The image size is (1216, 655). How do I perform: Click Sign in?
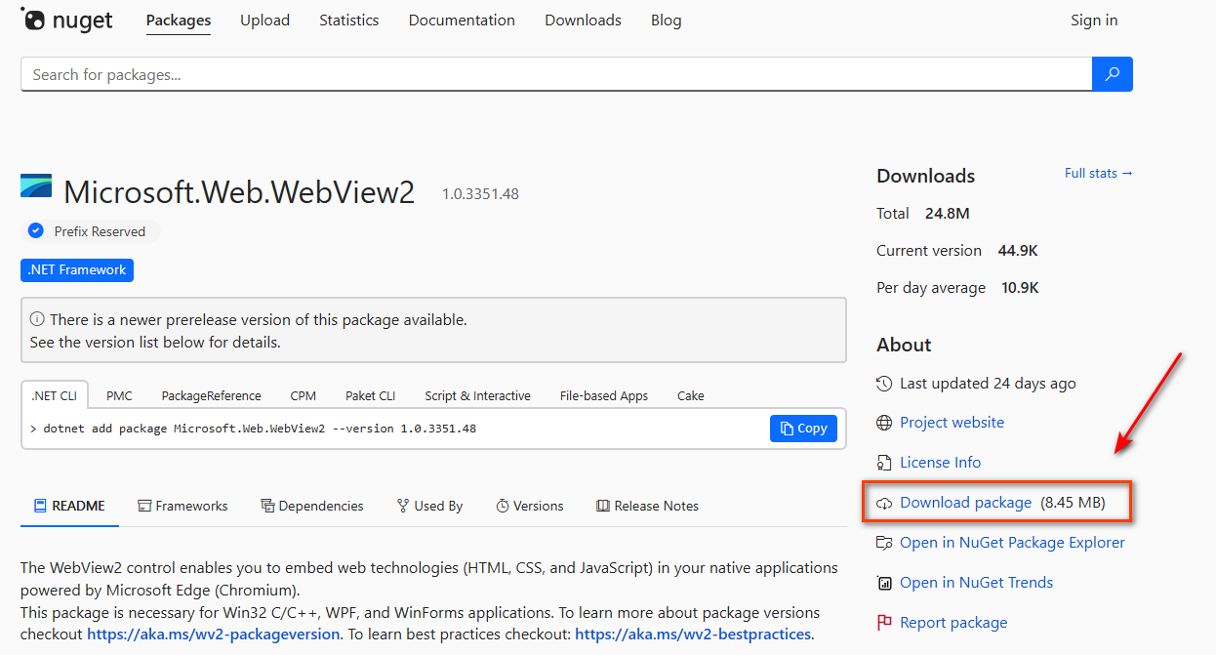tap(1094, 20)
